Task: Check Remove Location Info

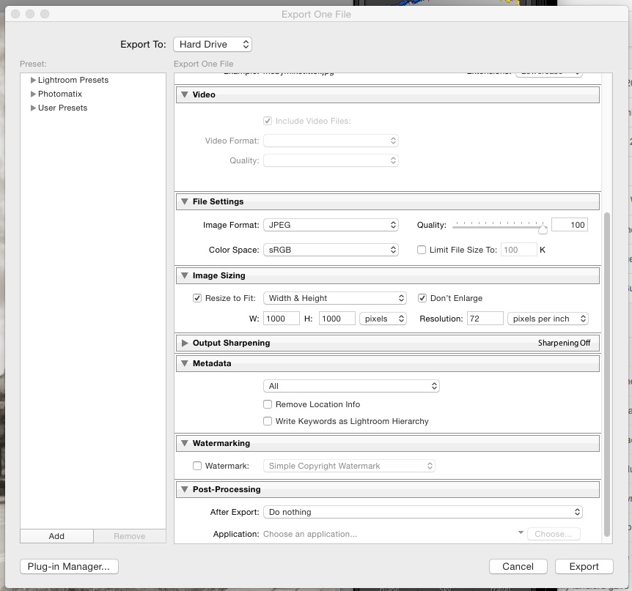Action: click(x=268, y=404)
